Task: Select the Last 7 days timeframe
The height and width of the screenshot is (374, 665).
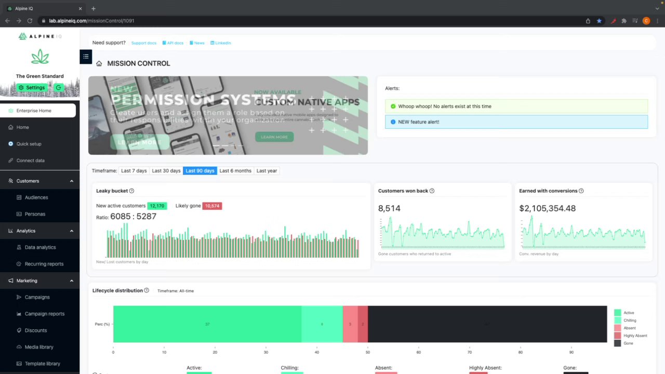Action: pos(134,170)
